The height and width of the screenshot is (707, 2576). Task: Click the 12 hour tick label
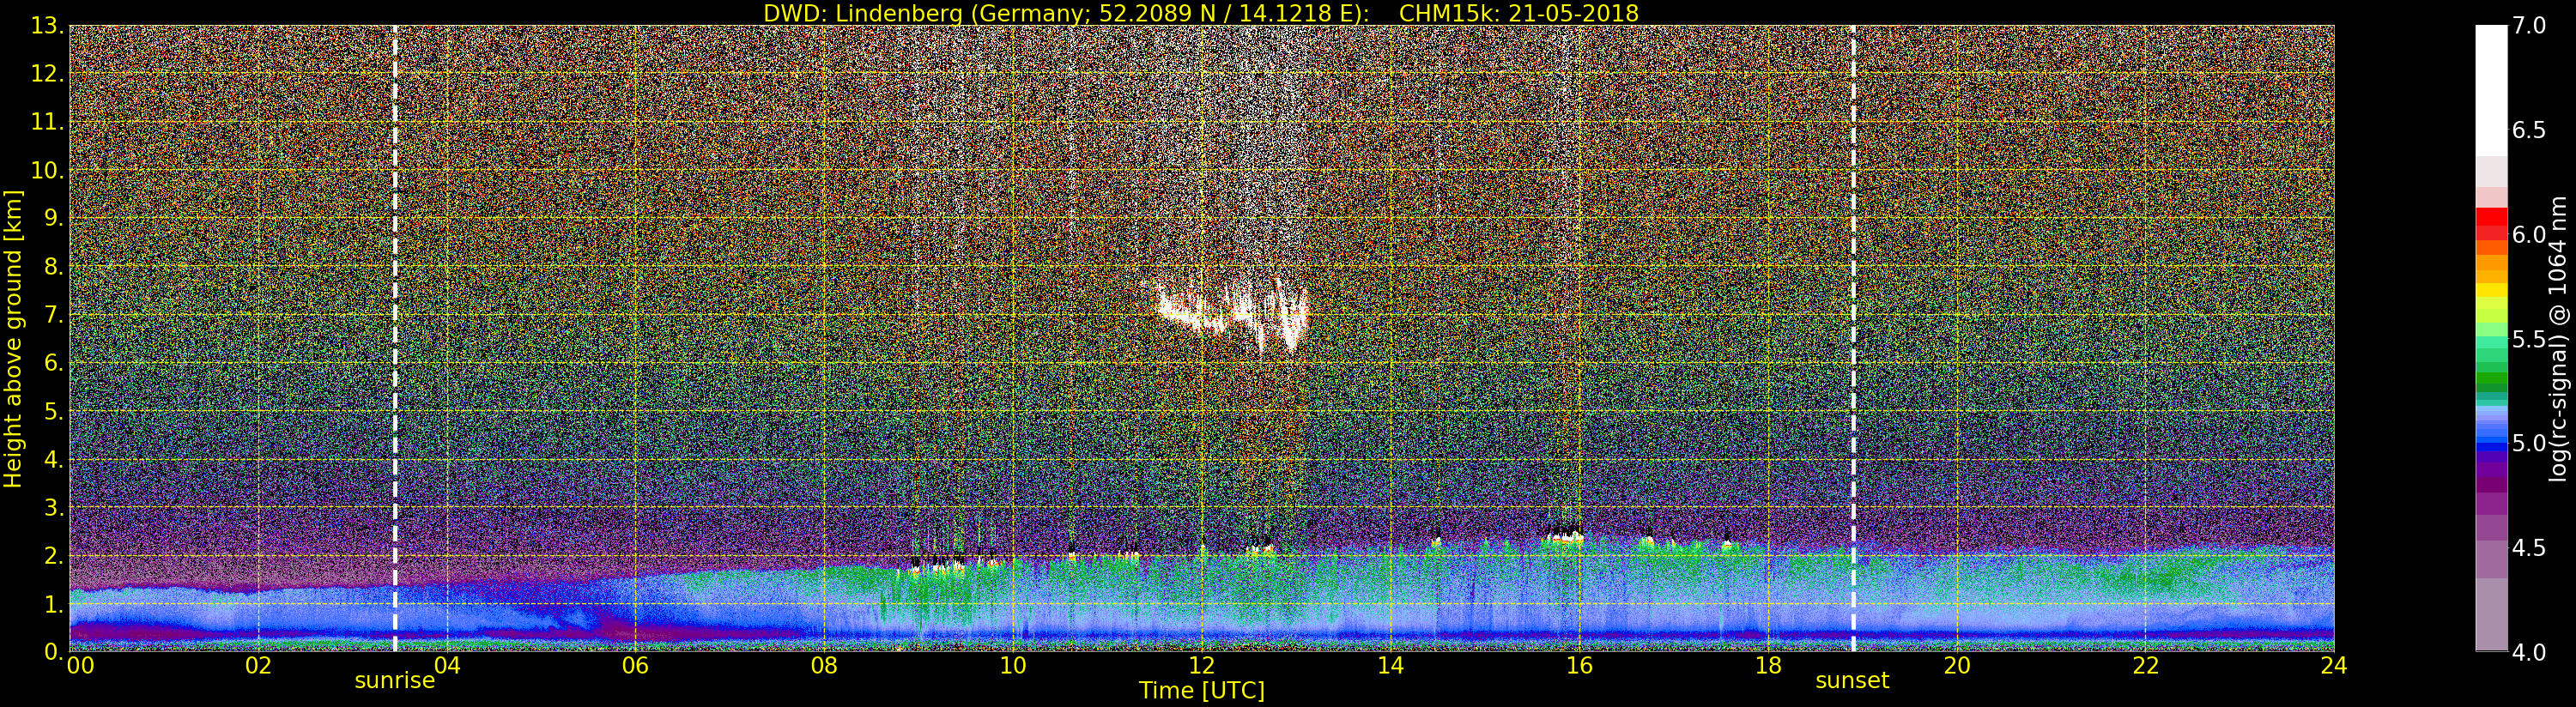click(1201, 666)
